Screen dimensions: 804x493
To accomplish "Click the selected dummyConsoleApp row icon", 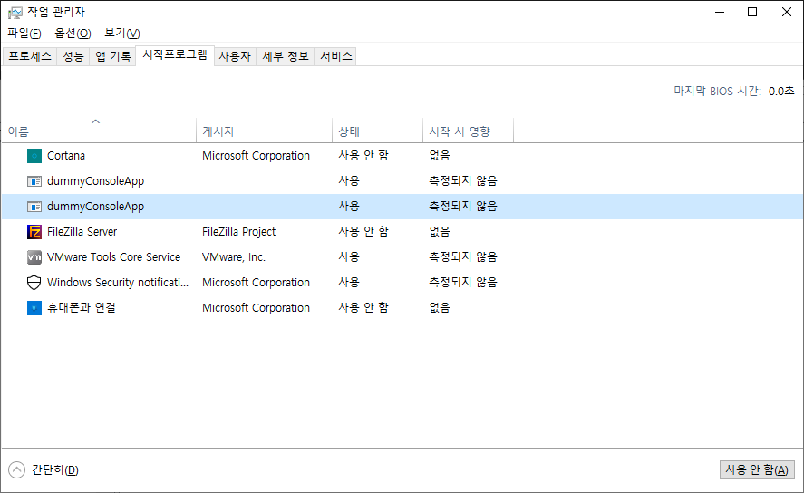I will (34, 207).
